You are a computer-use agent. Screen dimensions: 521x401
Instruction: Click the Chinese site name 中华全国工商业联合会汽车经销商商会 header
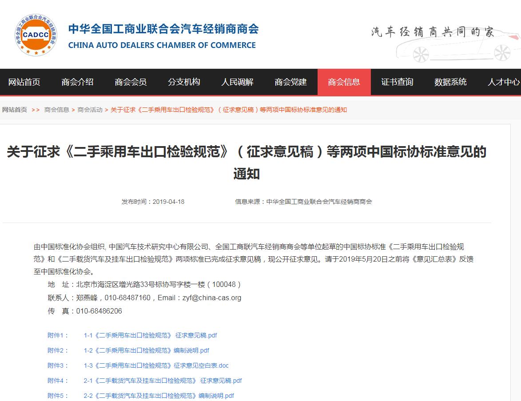[x=163, y=29]
